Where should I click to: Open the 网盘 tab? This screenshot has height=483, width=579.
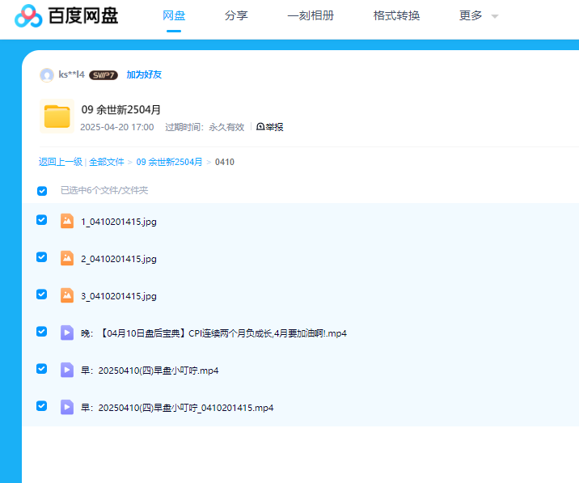tap(174, 16)
